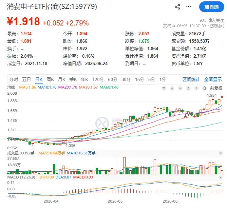Switch to the 五日 tab
Image resolution: width=227 pixels, height=208 pixels.
click(26, 79)
